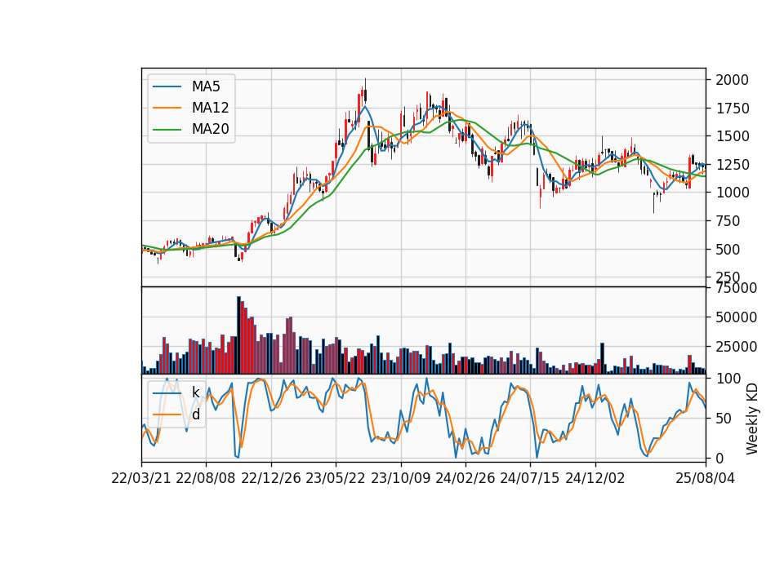Click the 750 price axis label
Viewport: 784px width, 563px height.
pos(728,221)
